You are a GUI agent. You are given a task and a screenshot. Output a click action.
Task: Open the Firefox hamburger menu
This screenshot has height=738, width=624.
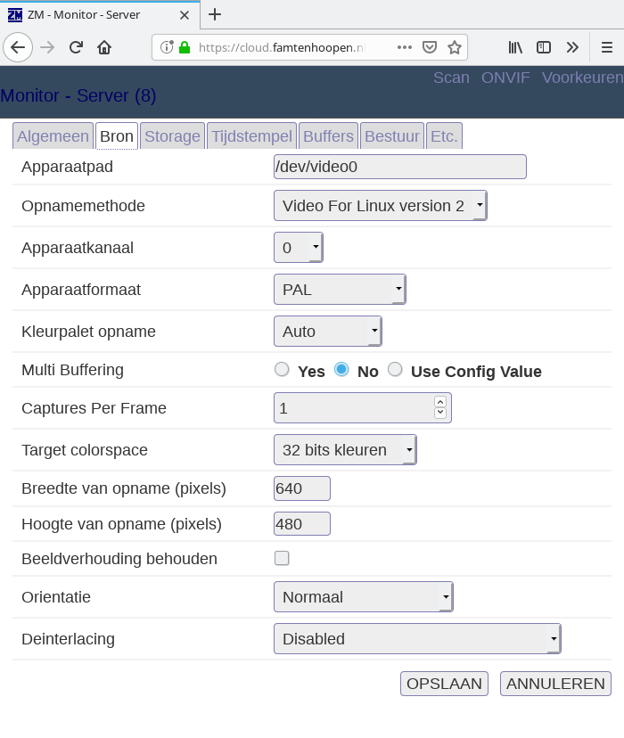click(x=606, y=47)
